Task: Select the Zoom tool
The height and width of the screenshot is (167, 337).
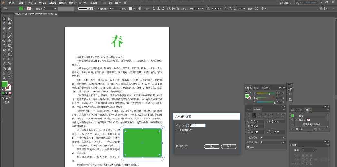Action: 9,78
